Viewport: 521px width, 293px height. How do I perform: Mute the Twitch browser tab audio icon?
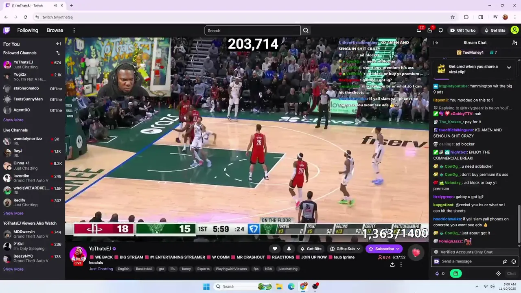coord(55,6)
